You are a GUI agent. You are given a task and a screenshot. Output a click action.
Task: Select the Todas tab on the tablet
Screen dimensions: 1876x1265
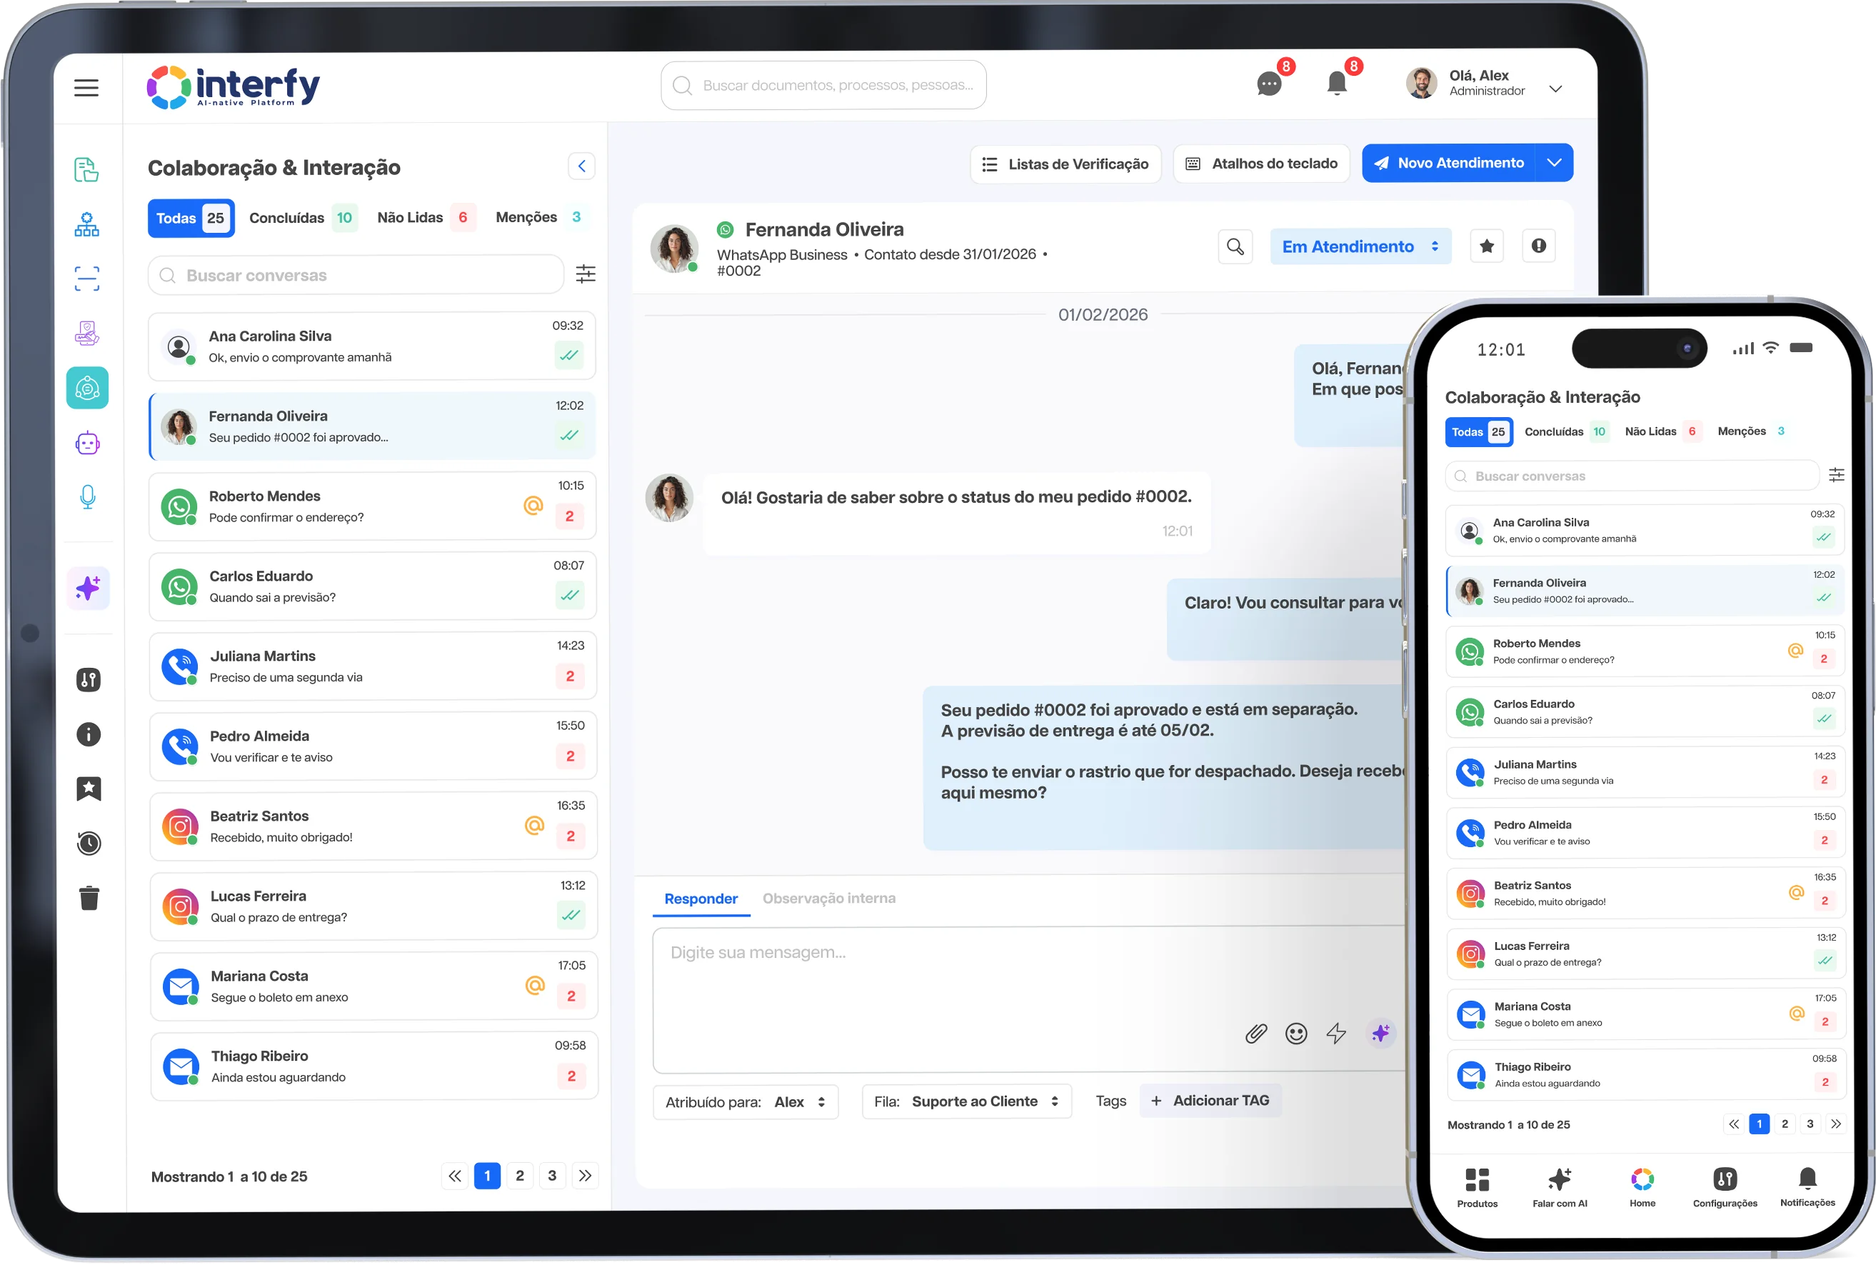[x=191, y=218]
